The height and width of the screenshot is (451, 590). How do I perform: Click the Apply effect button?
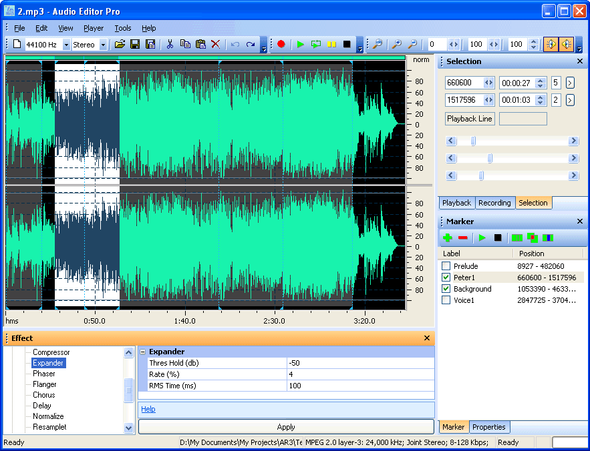click(286, 427)
